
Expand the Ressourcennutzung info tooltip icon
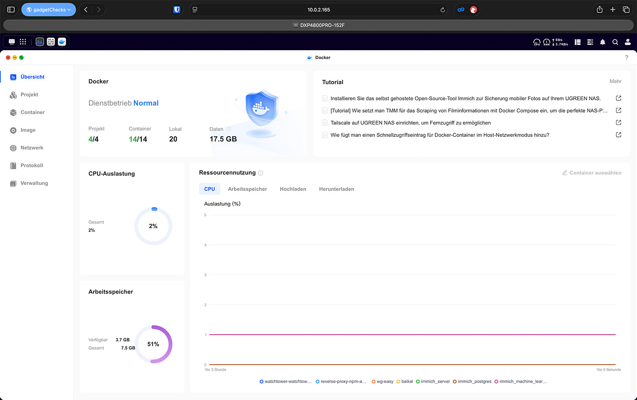(x=261, y=173)
